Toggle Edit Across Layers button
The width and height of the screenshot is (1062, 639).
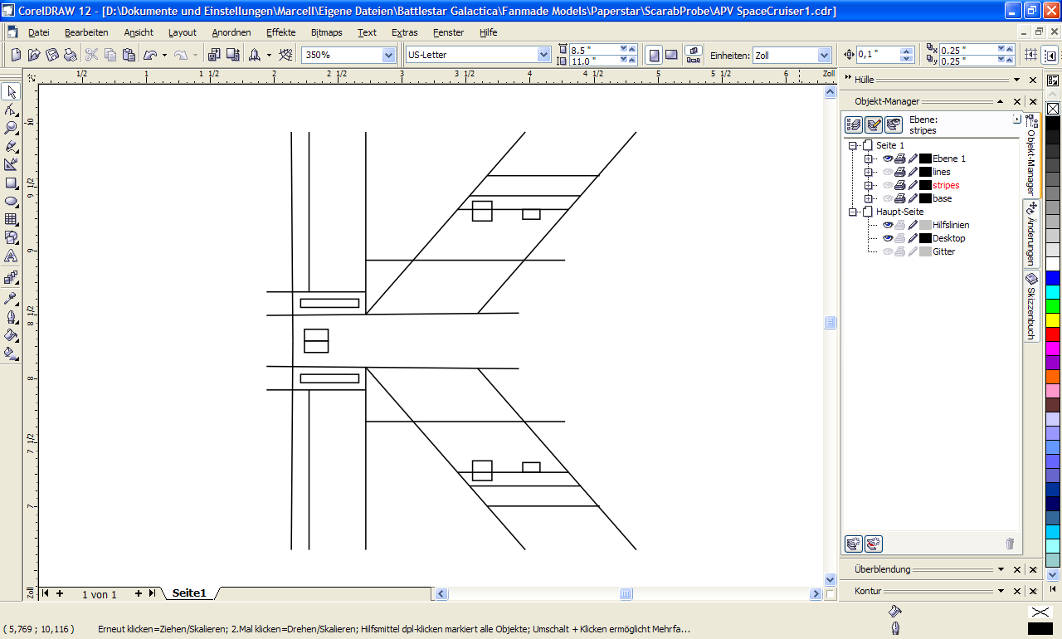tap(874, 124)
